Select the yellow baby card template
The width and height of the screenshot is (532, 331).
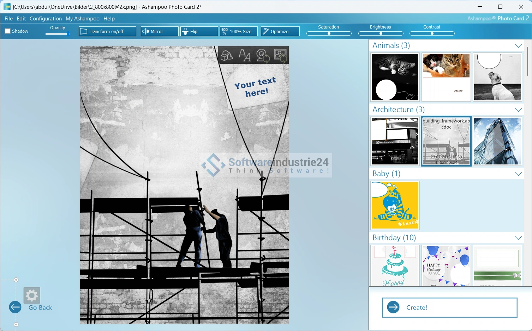[x=395, y=205]
